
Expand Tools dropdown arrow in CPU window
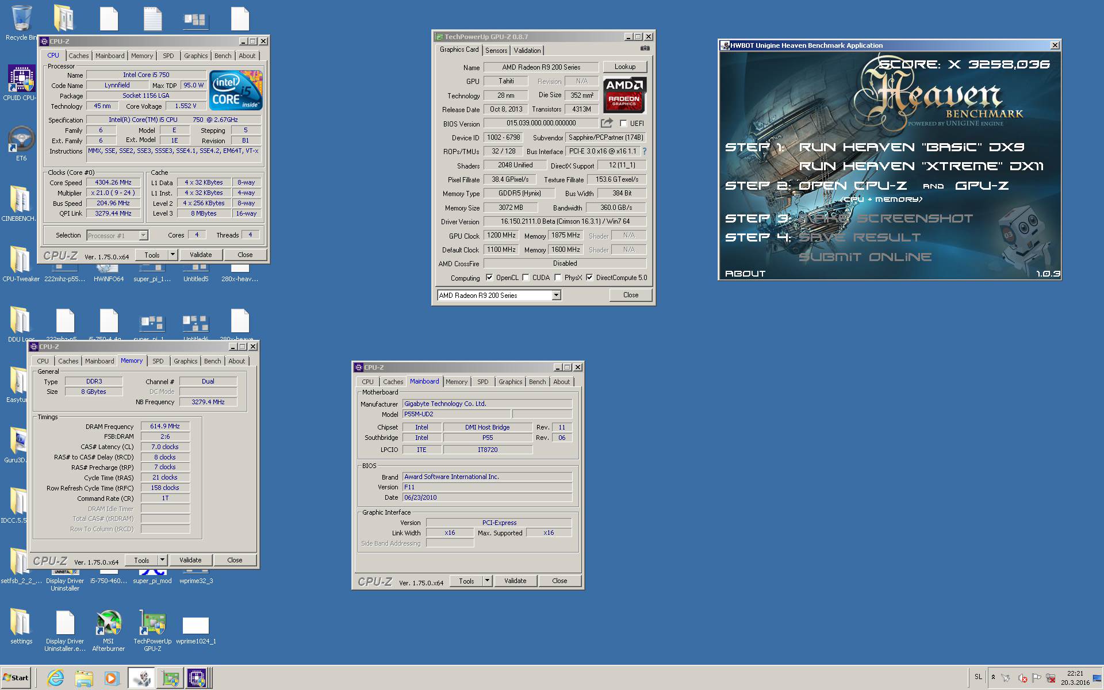coord(172,255)
